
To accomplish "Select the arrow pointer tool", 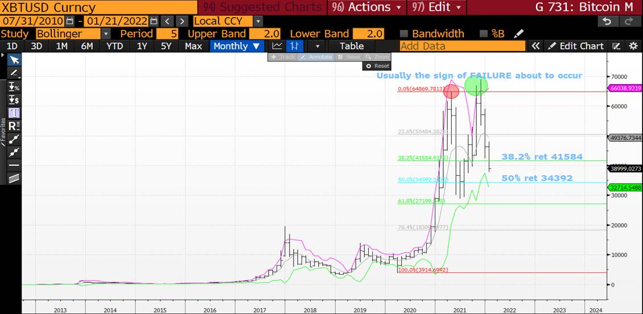I will (x=14, y=60).
